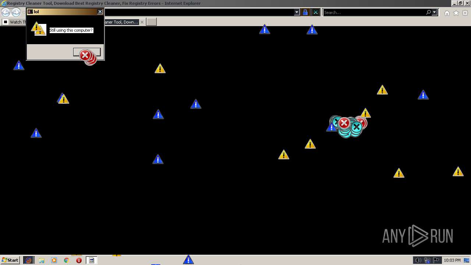Click the button in the lol dialog
471x265 pixels.
(x=87, y=53)
